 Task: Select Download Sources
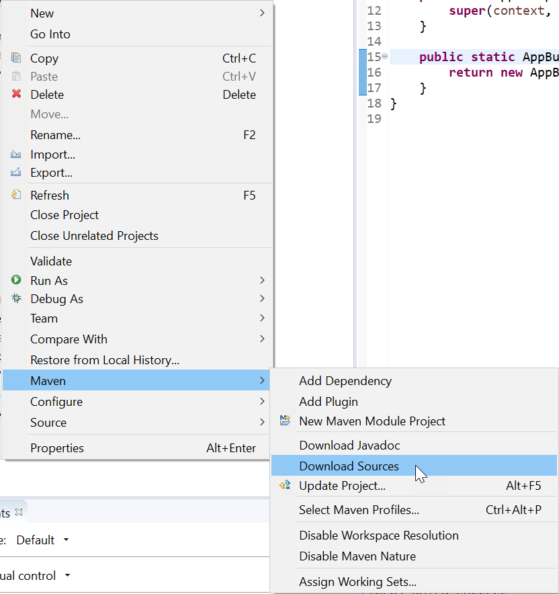tap(415, 466)
